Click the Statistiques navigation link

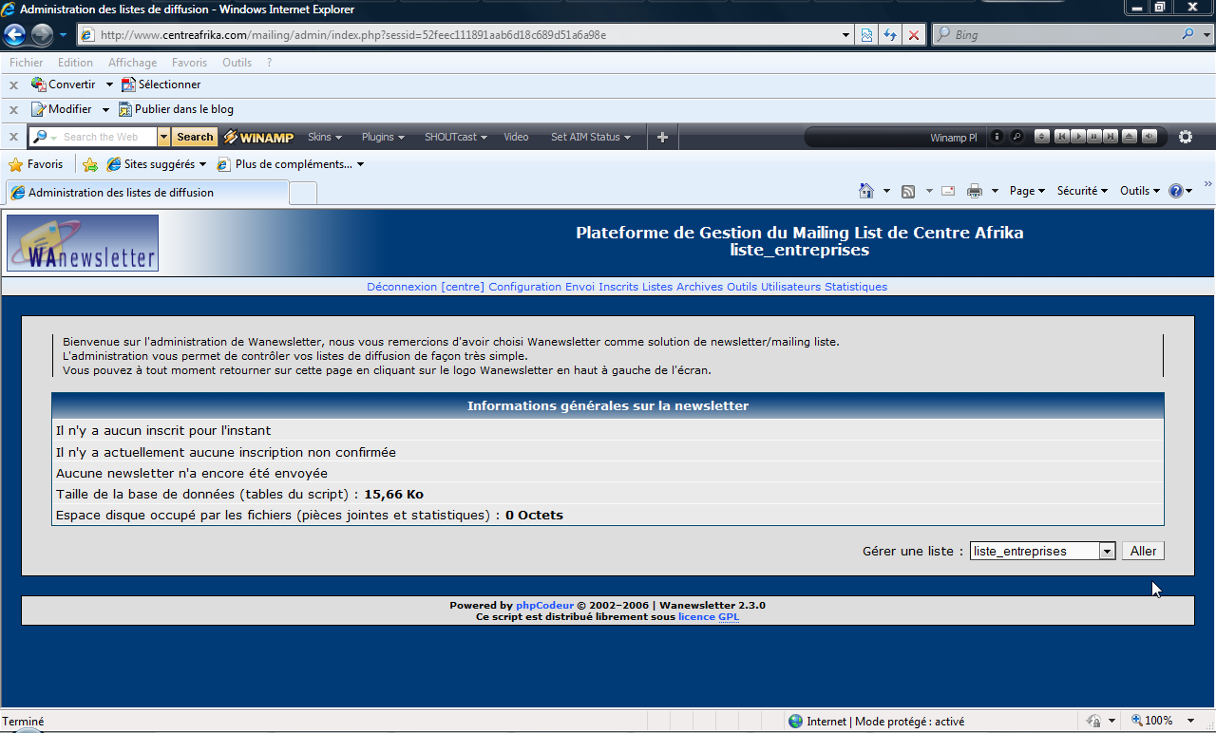point(855,287)
